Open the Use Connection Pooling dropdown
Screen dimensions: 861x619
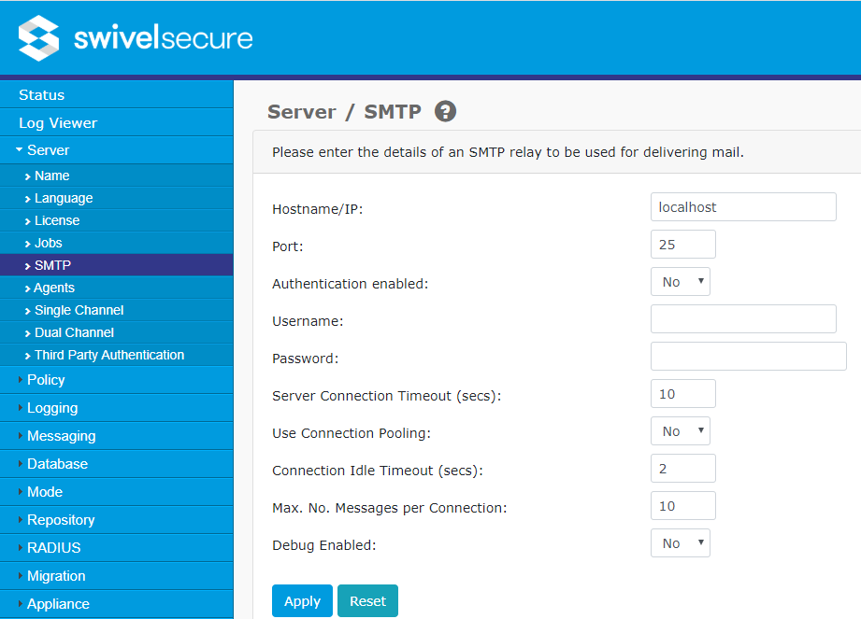click(x=680, y=430)
